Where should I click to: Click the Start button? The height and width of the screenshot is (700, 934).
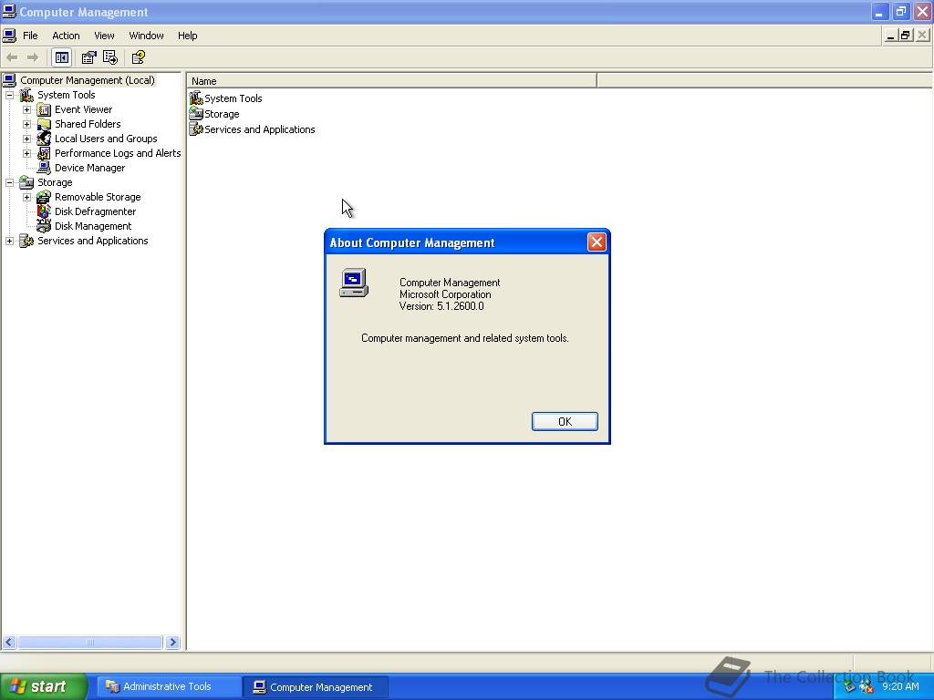click(43, 686)
